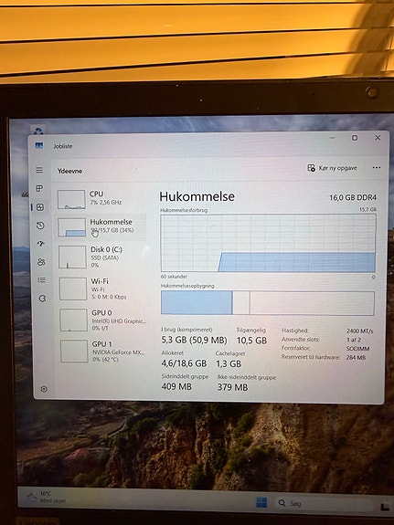Select the Wi-Fi performance item
The image size is (394, 525).
(x=102, y=289)
